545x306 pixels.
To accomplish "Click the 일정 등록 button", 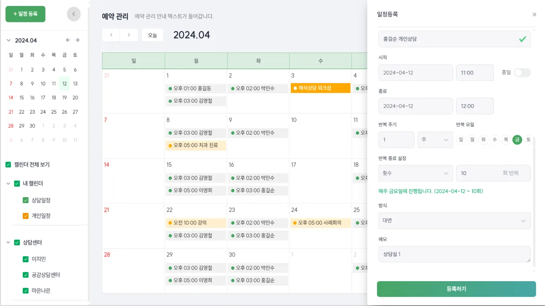I will tap(25, 14).
